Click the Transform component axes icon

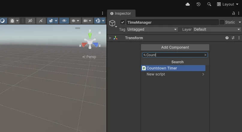115,38
